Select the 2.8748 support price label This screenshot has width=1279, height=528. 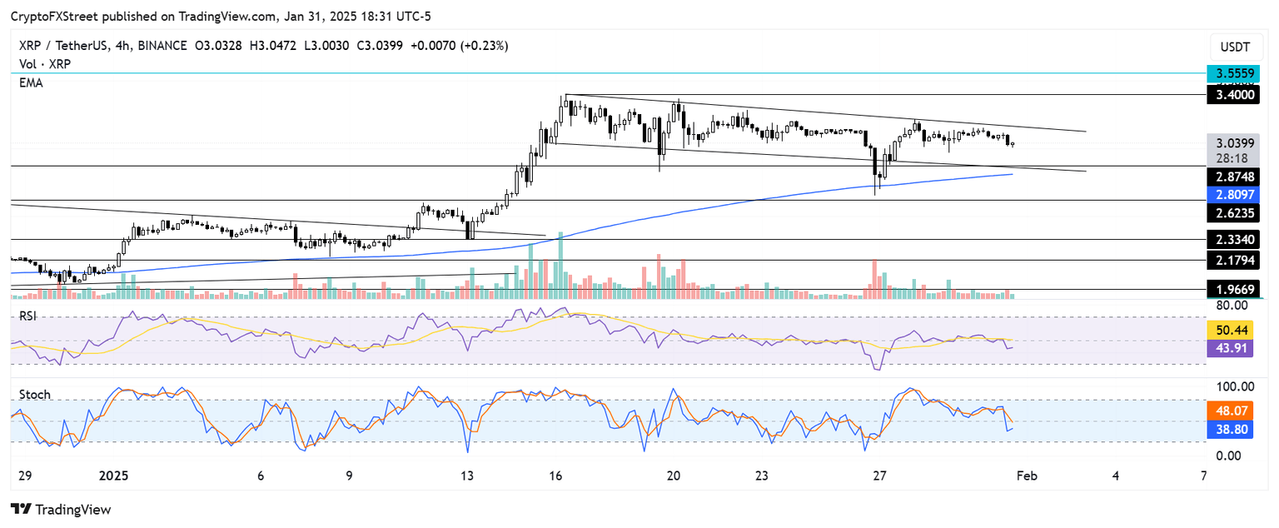click(x=1235, y=177)
